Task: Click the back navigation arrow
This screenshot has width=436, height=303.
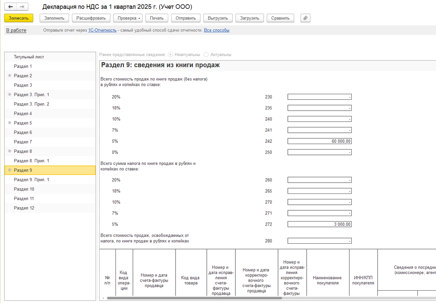Action: point(10,7)
